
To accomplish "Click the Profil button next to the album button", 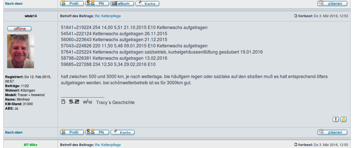I will [72, 4].
